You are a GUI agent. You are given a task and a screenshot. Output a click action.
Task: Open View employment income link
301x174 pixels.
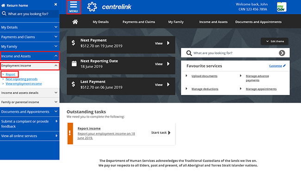(24, 84)
